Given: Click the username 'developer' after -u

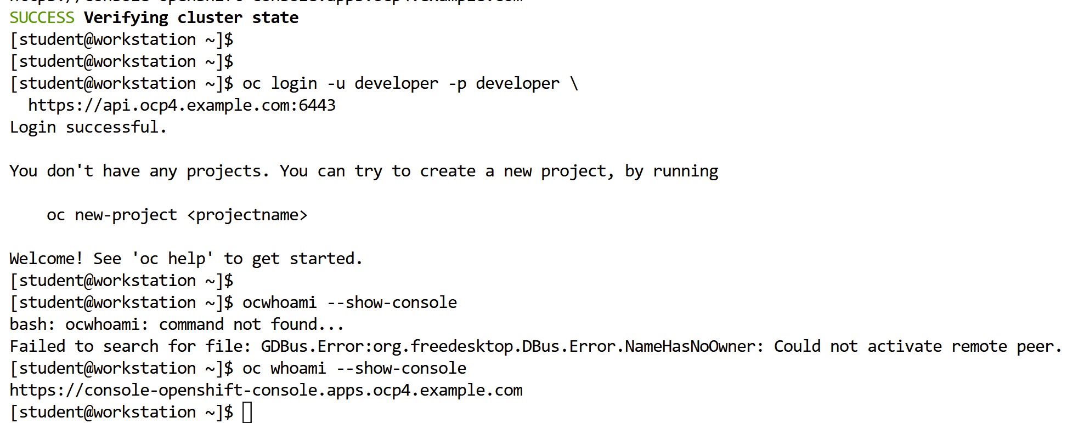Looking at the screenshot, I should click(x=396, y=83).
